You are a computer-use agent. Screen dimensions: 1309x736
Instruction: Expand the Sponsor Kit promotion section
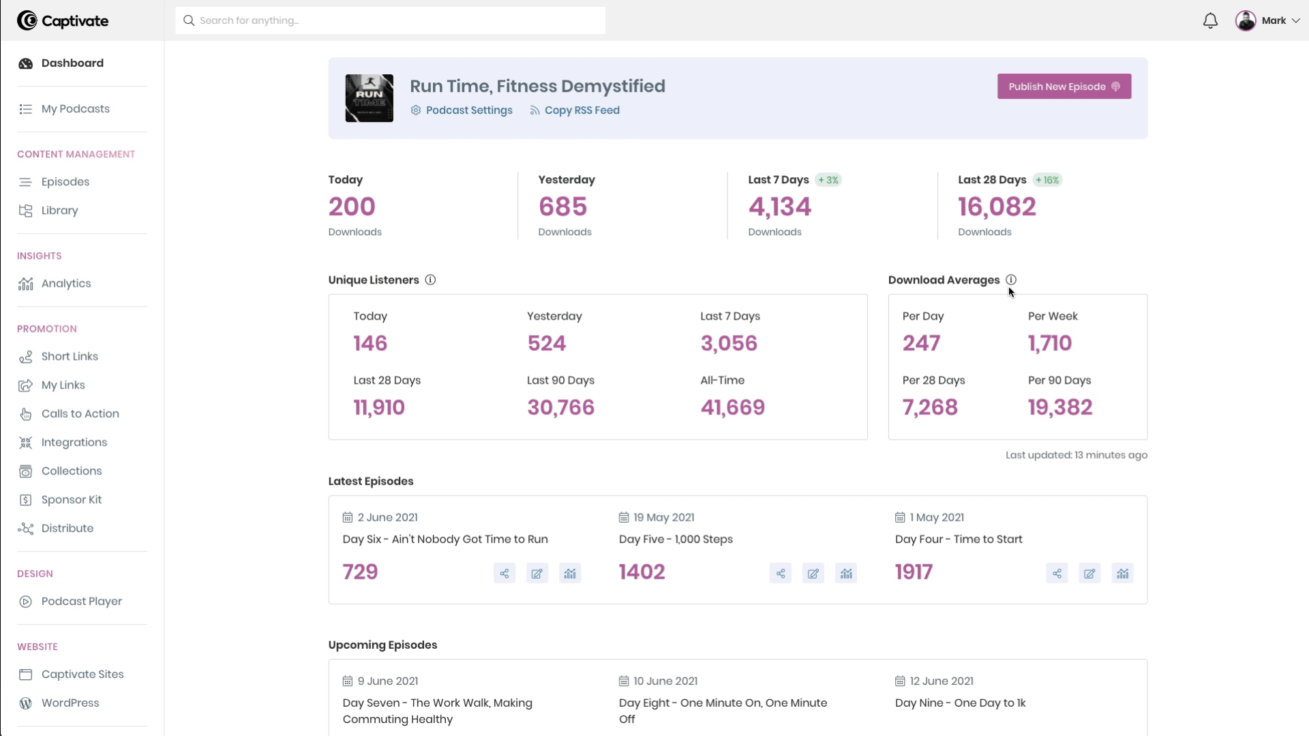71,499
